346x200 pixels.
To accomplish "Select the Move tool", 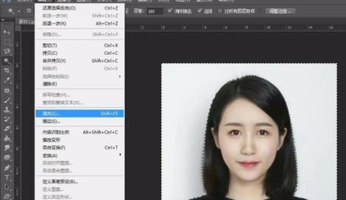I will (x=7, y=32).
